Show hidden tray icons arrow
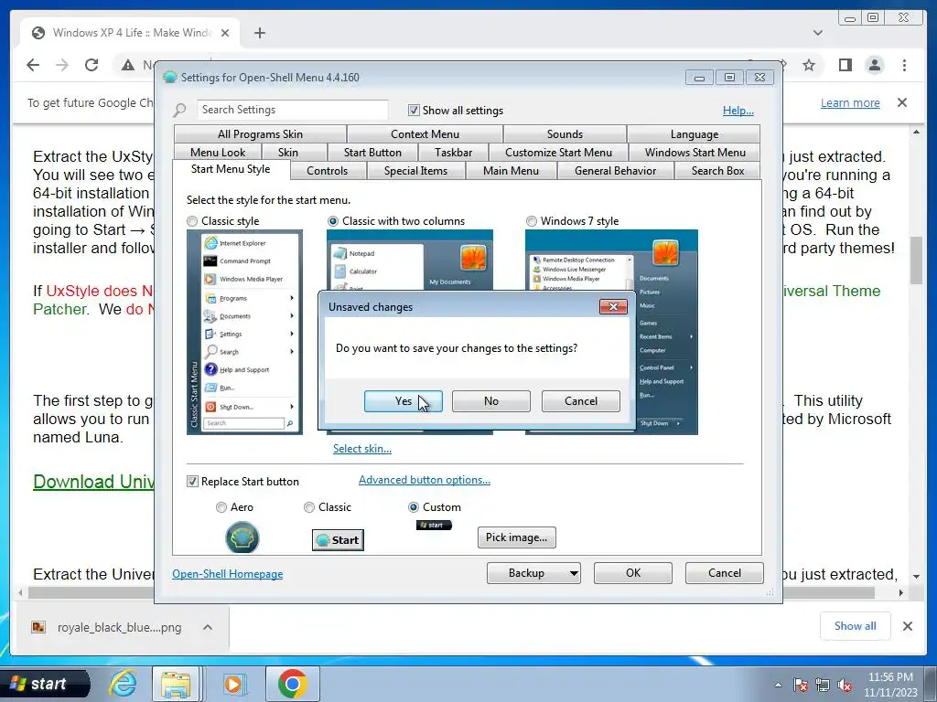Image resolution: width=937 pixels, height=702 pixels. tap(778, 685)
